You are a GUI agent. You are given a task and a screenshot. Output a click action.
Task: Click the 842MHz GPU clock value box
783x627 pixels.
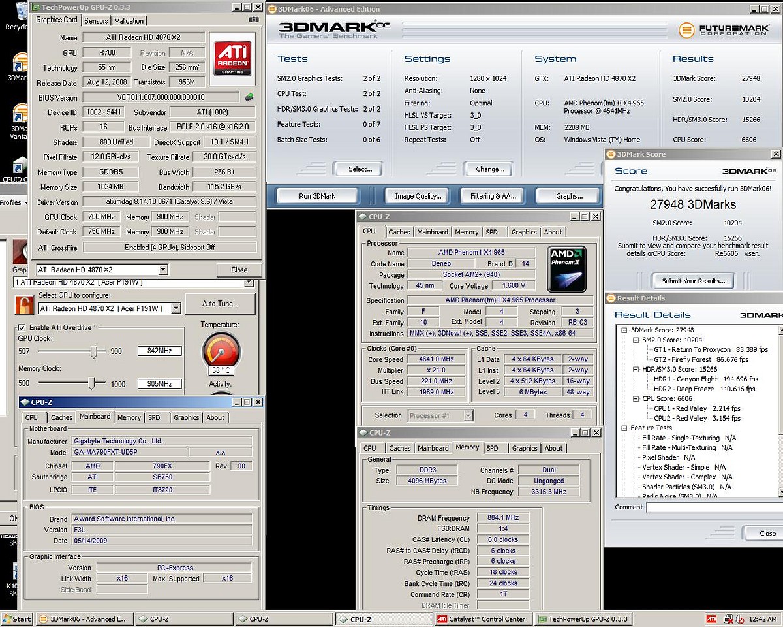pyautogui.click(x=159, y=351)
